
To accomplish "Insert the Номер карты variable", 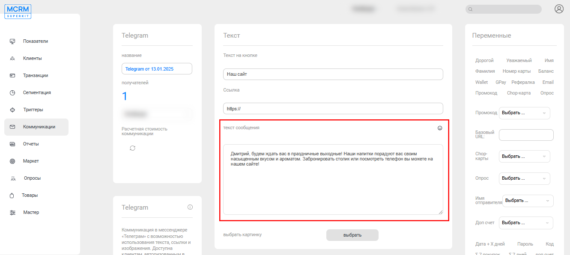I will pyautogui.click(x=516, y=71).
